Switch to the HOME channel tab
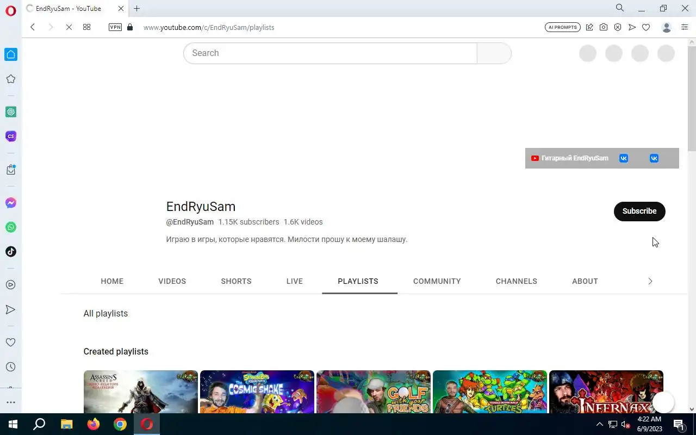The width and height of the screenshot is (696, 435). click(x=112, y=281)
